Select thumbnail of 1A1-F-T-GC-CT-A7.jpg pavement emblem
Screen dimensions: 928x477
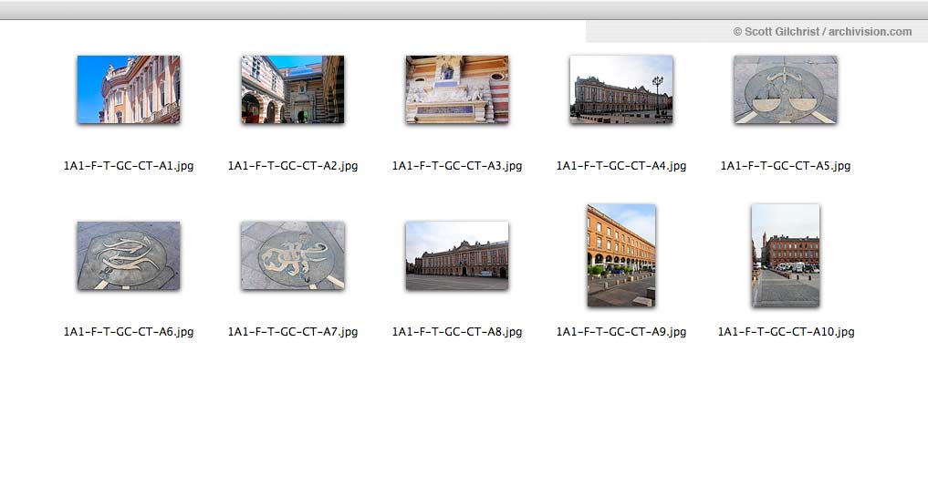pos(292,255)
